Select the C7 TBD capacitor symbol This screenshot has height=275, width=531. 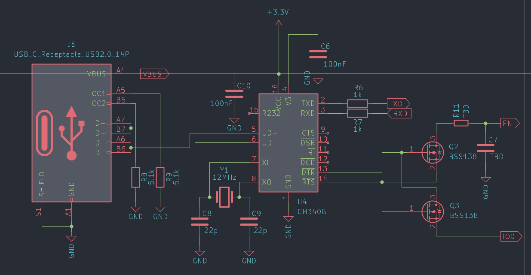coord(486,148)
